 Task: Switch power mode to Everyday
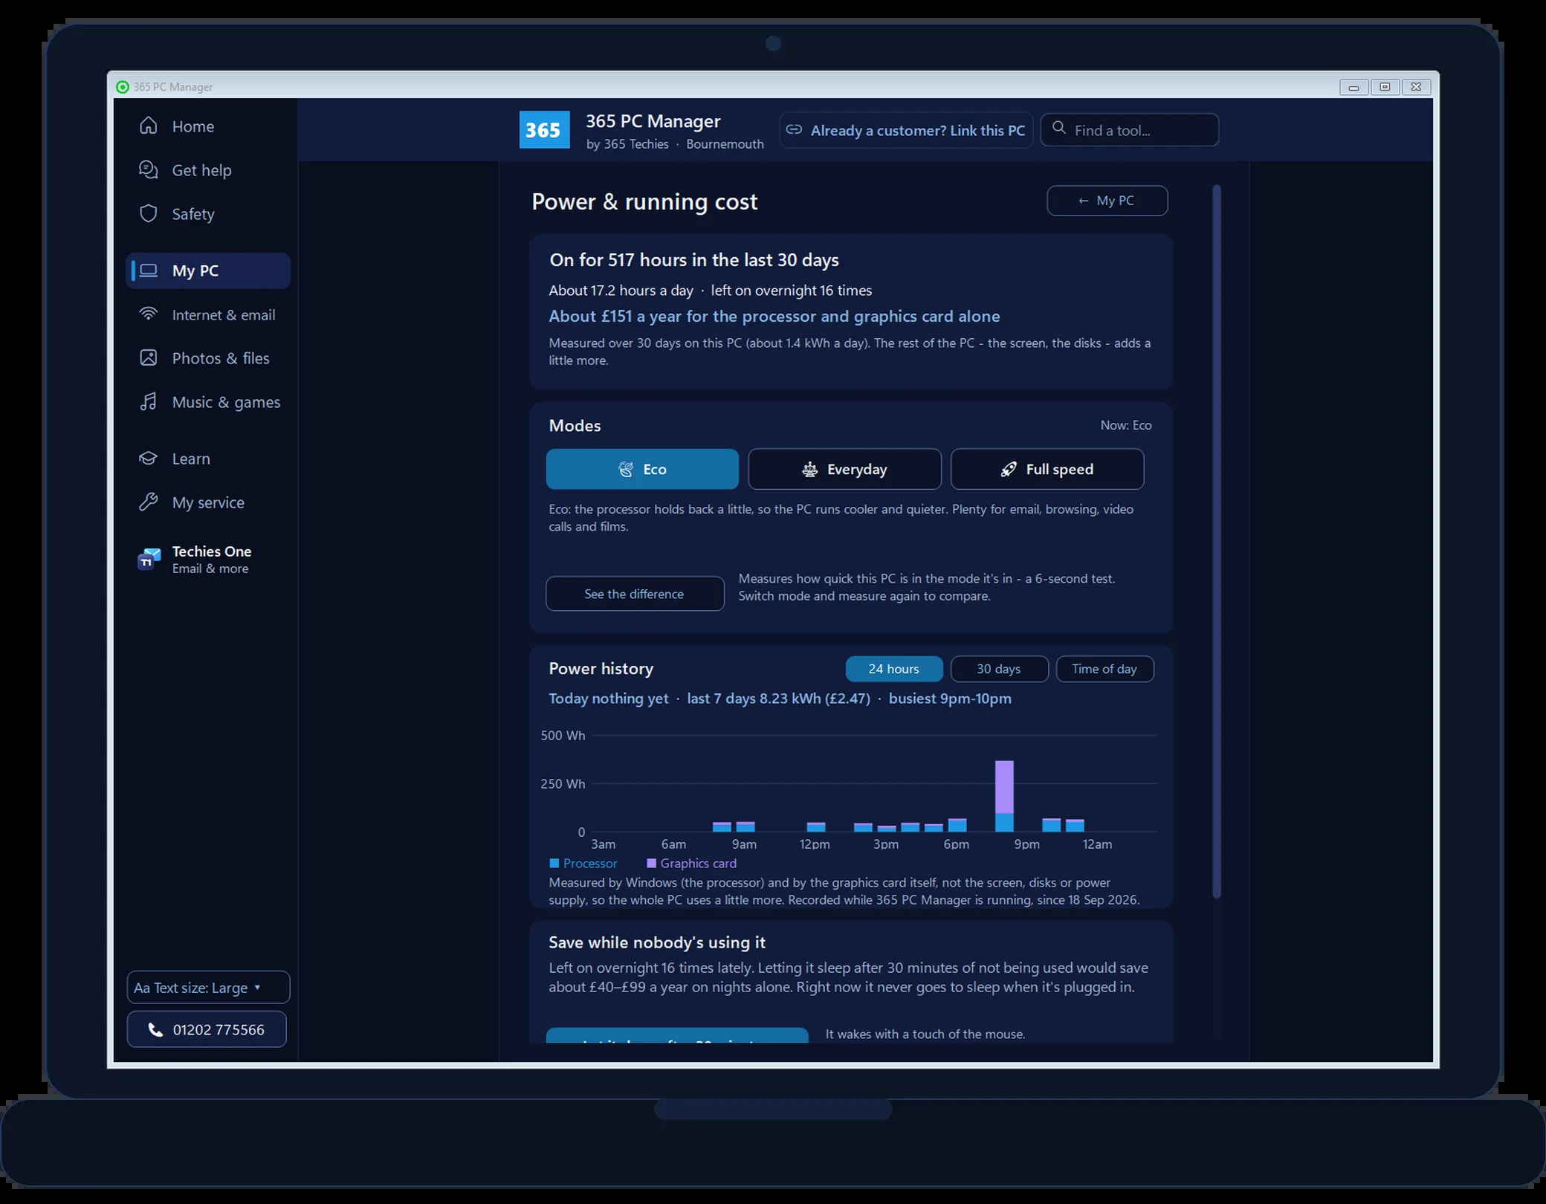[x=844, y=469]
